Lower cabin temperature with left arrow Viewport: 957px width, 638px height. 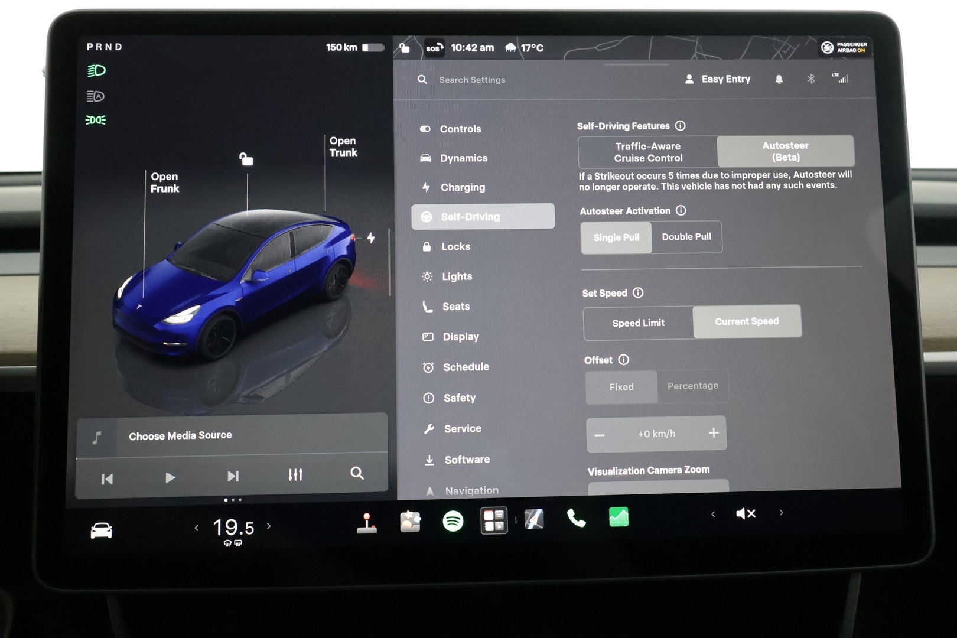coord(197,528)
